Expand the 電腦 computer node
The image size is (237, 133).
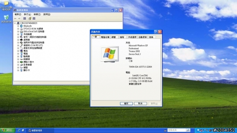tap(18, 54)
